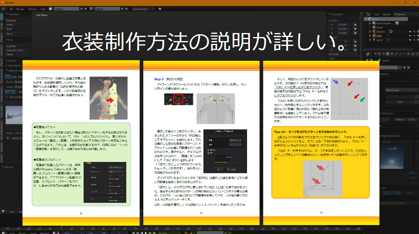This screenshot has height=234, width=419.
Task: Click the Duplicate Linked button
Action: pos(18,50)
